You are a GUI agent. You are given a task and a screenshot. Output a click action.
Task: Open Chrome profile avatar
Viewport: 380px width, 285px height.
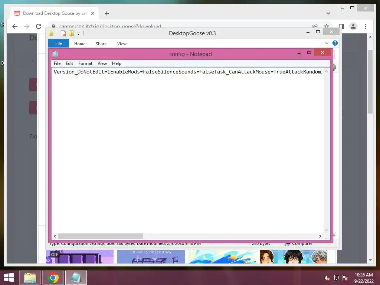353,26
